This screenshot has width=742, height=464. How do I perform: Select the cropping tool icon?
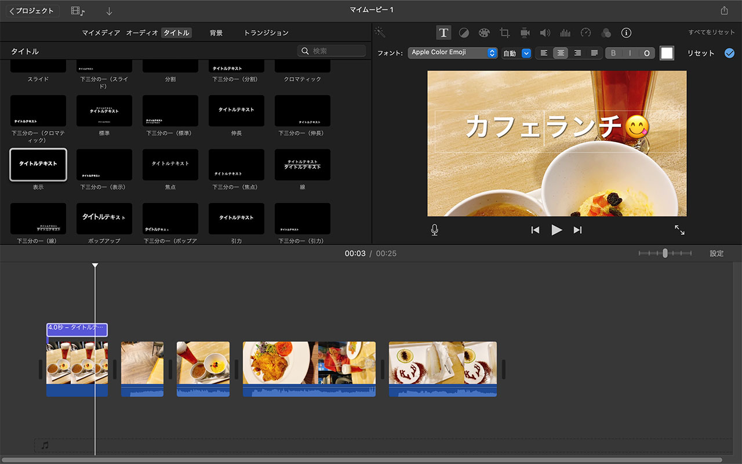tap(505, 33)
